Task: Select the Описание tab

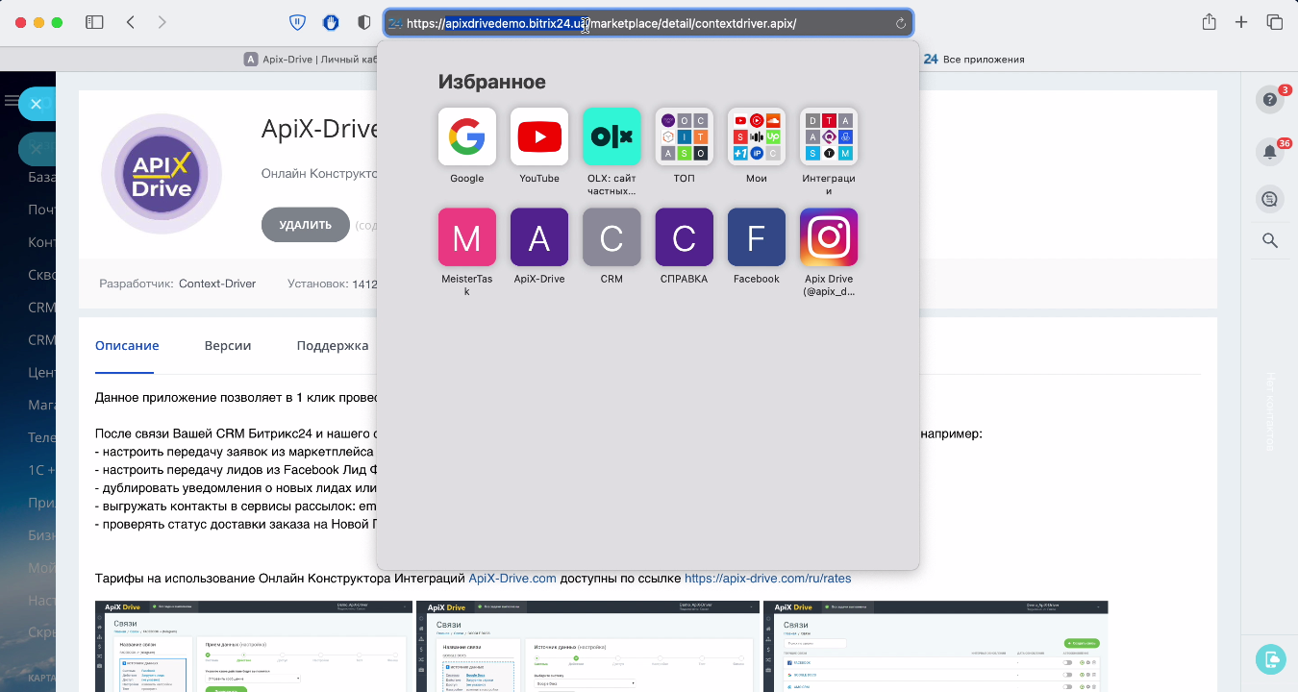Action: pos(127,346)
